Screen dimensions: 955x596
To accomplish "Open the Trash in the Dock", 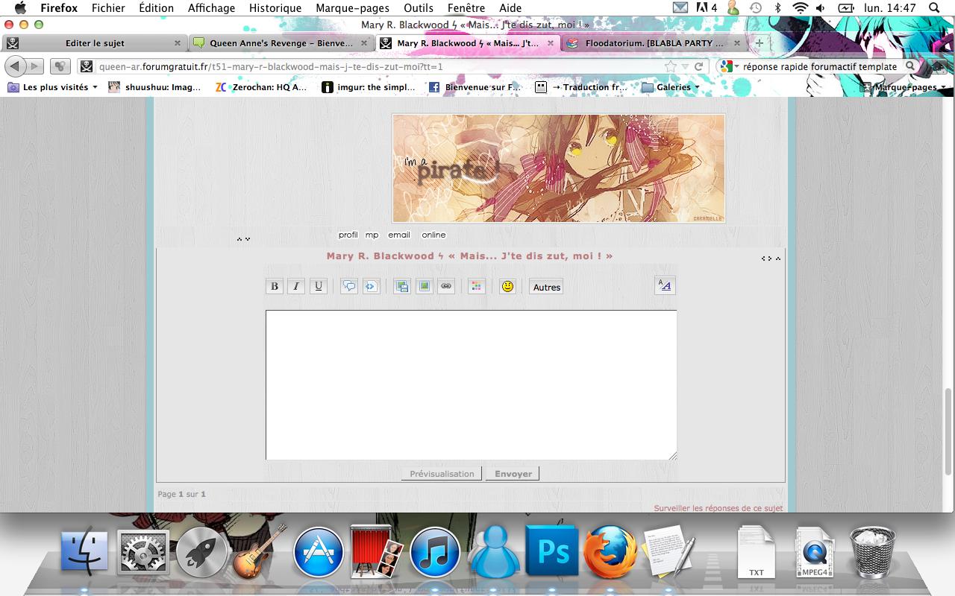I will click(x=873, y=552).
